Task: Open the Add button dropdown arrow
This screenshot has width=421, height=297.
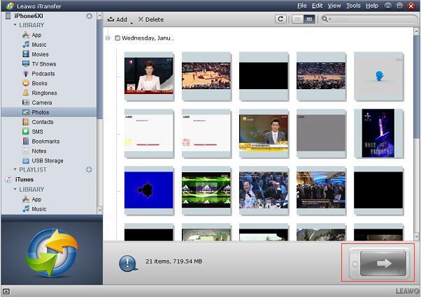Action: point(131,23)
